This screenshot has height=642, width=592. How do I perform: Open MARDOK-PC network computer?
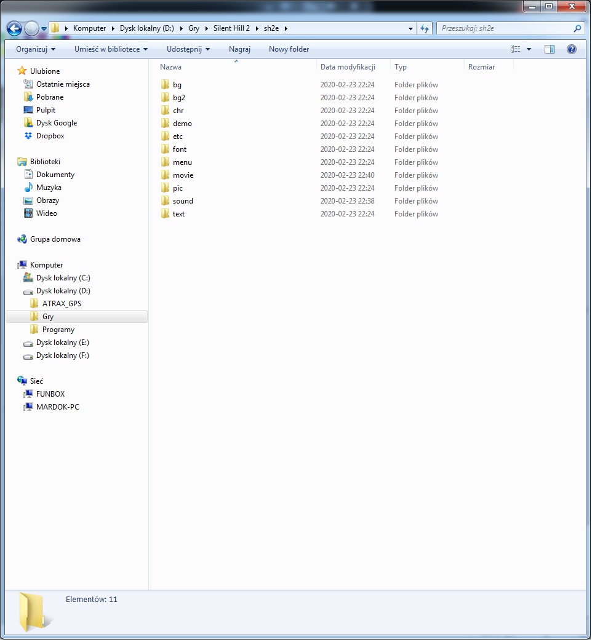coord(58,407)
